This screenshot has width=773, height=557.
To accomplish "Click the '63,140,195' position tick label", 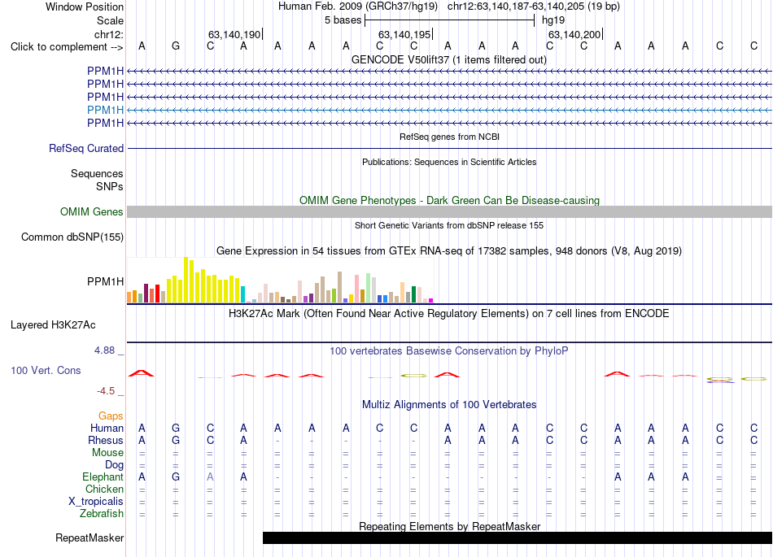I will click(x=404, y=34).
